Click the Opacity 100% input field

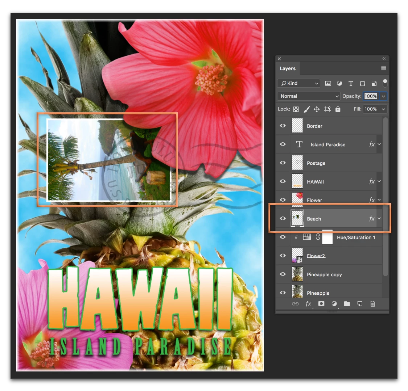pyautogui.click(x=371, y=96)
